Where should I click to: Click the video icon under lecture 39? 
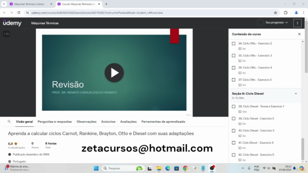click(x=240, y=124)
